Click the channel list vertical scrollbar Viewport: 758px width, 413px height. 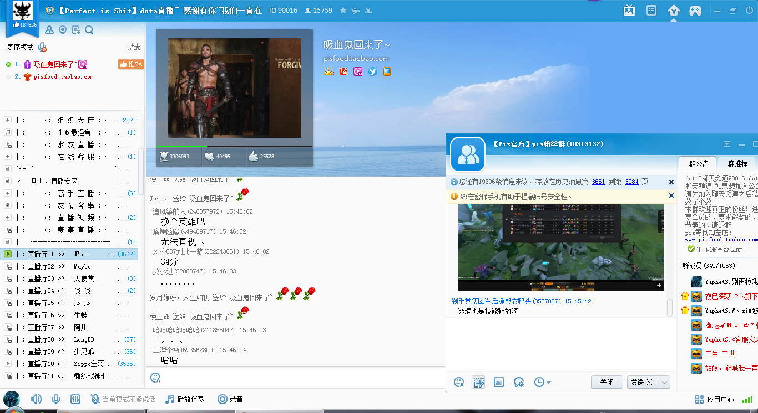141,170
